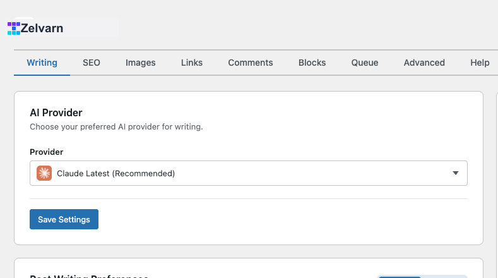The width and height of the screenshot is (498, 278).
Task: Open the Images tab
Action: point(140,63)
